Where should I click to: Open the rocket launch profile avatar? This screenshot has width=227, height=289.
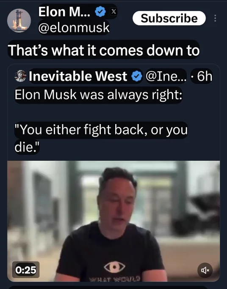19,20
